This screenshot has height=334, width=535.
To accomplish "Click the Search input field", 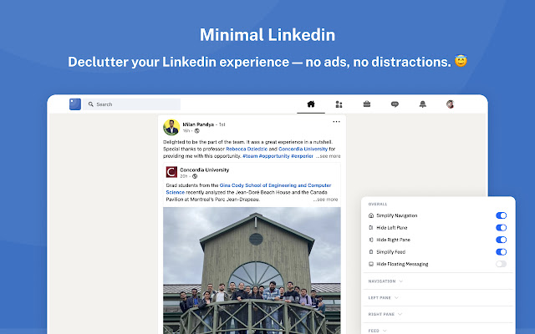I will pos(131,104).
